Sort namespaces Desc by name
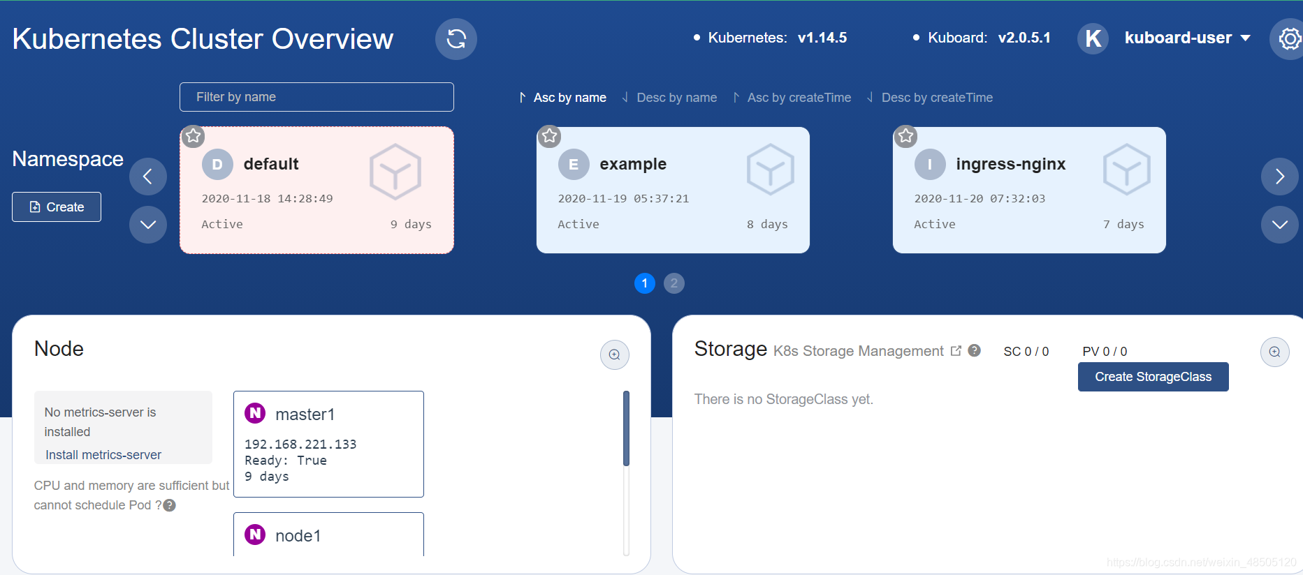The height and width of the screenshot is (575, 1303). (669, 98)
